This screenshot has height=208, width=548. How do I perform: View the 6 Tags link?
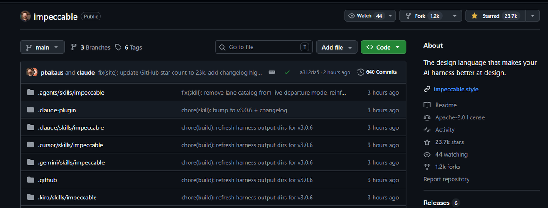[x=128, y=47]
